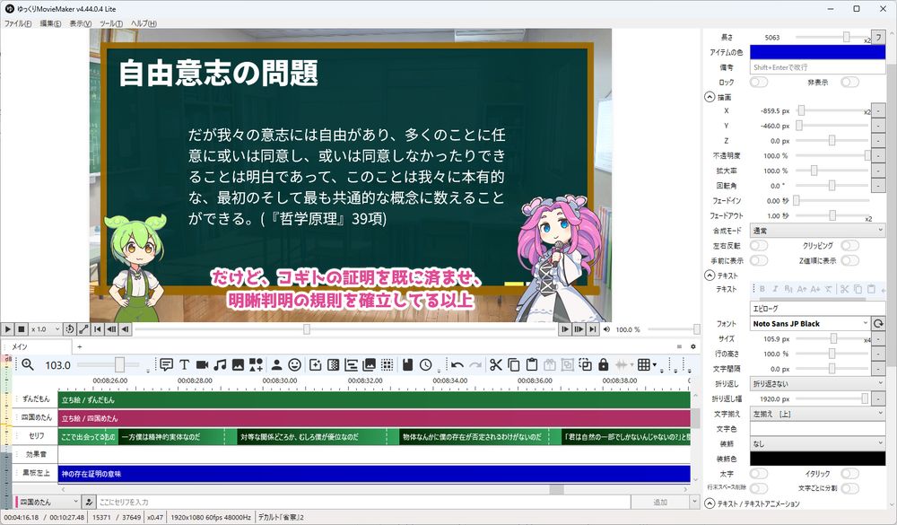Click the animation button next to X
The height and width of the screenshot is (525, 897).
click(878, 110)
